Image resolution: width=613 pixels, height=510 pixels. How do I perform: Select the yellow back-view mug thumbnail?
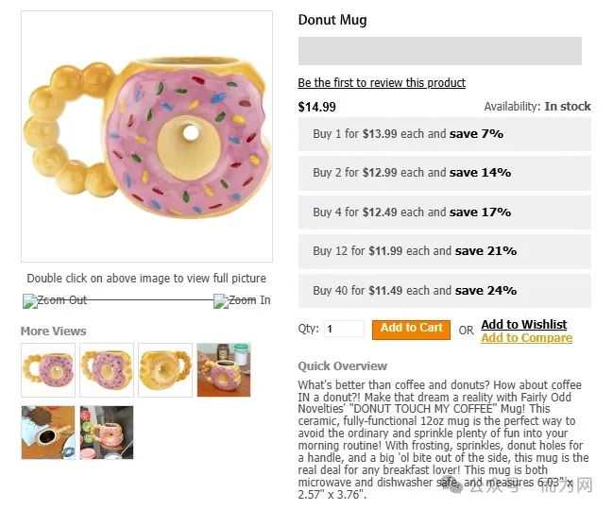[x=165, y=370]
